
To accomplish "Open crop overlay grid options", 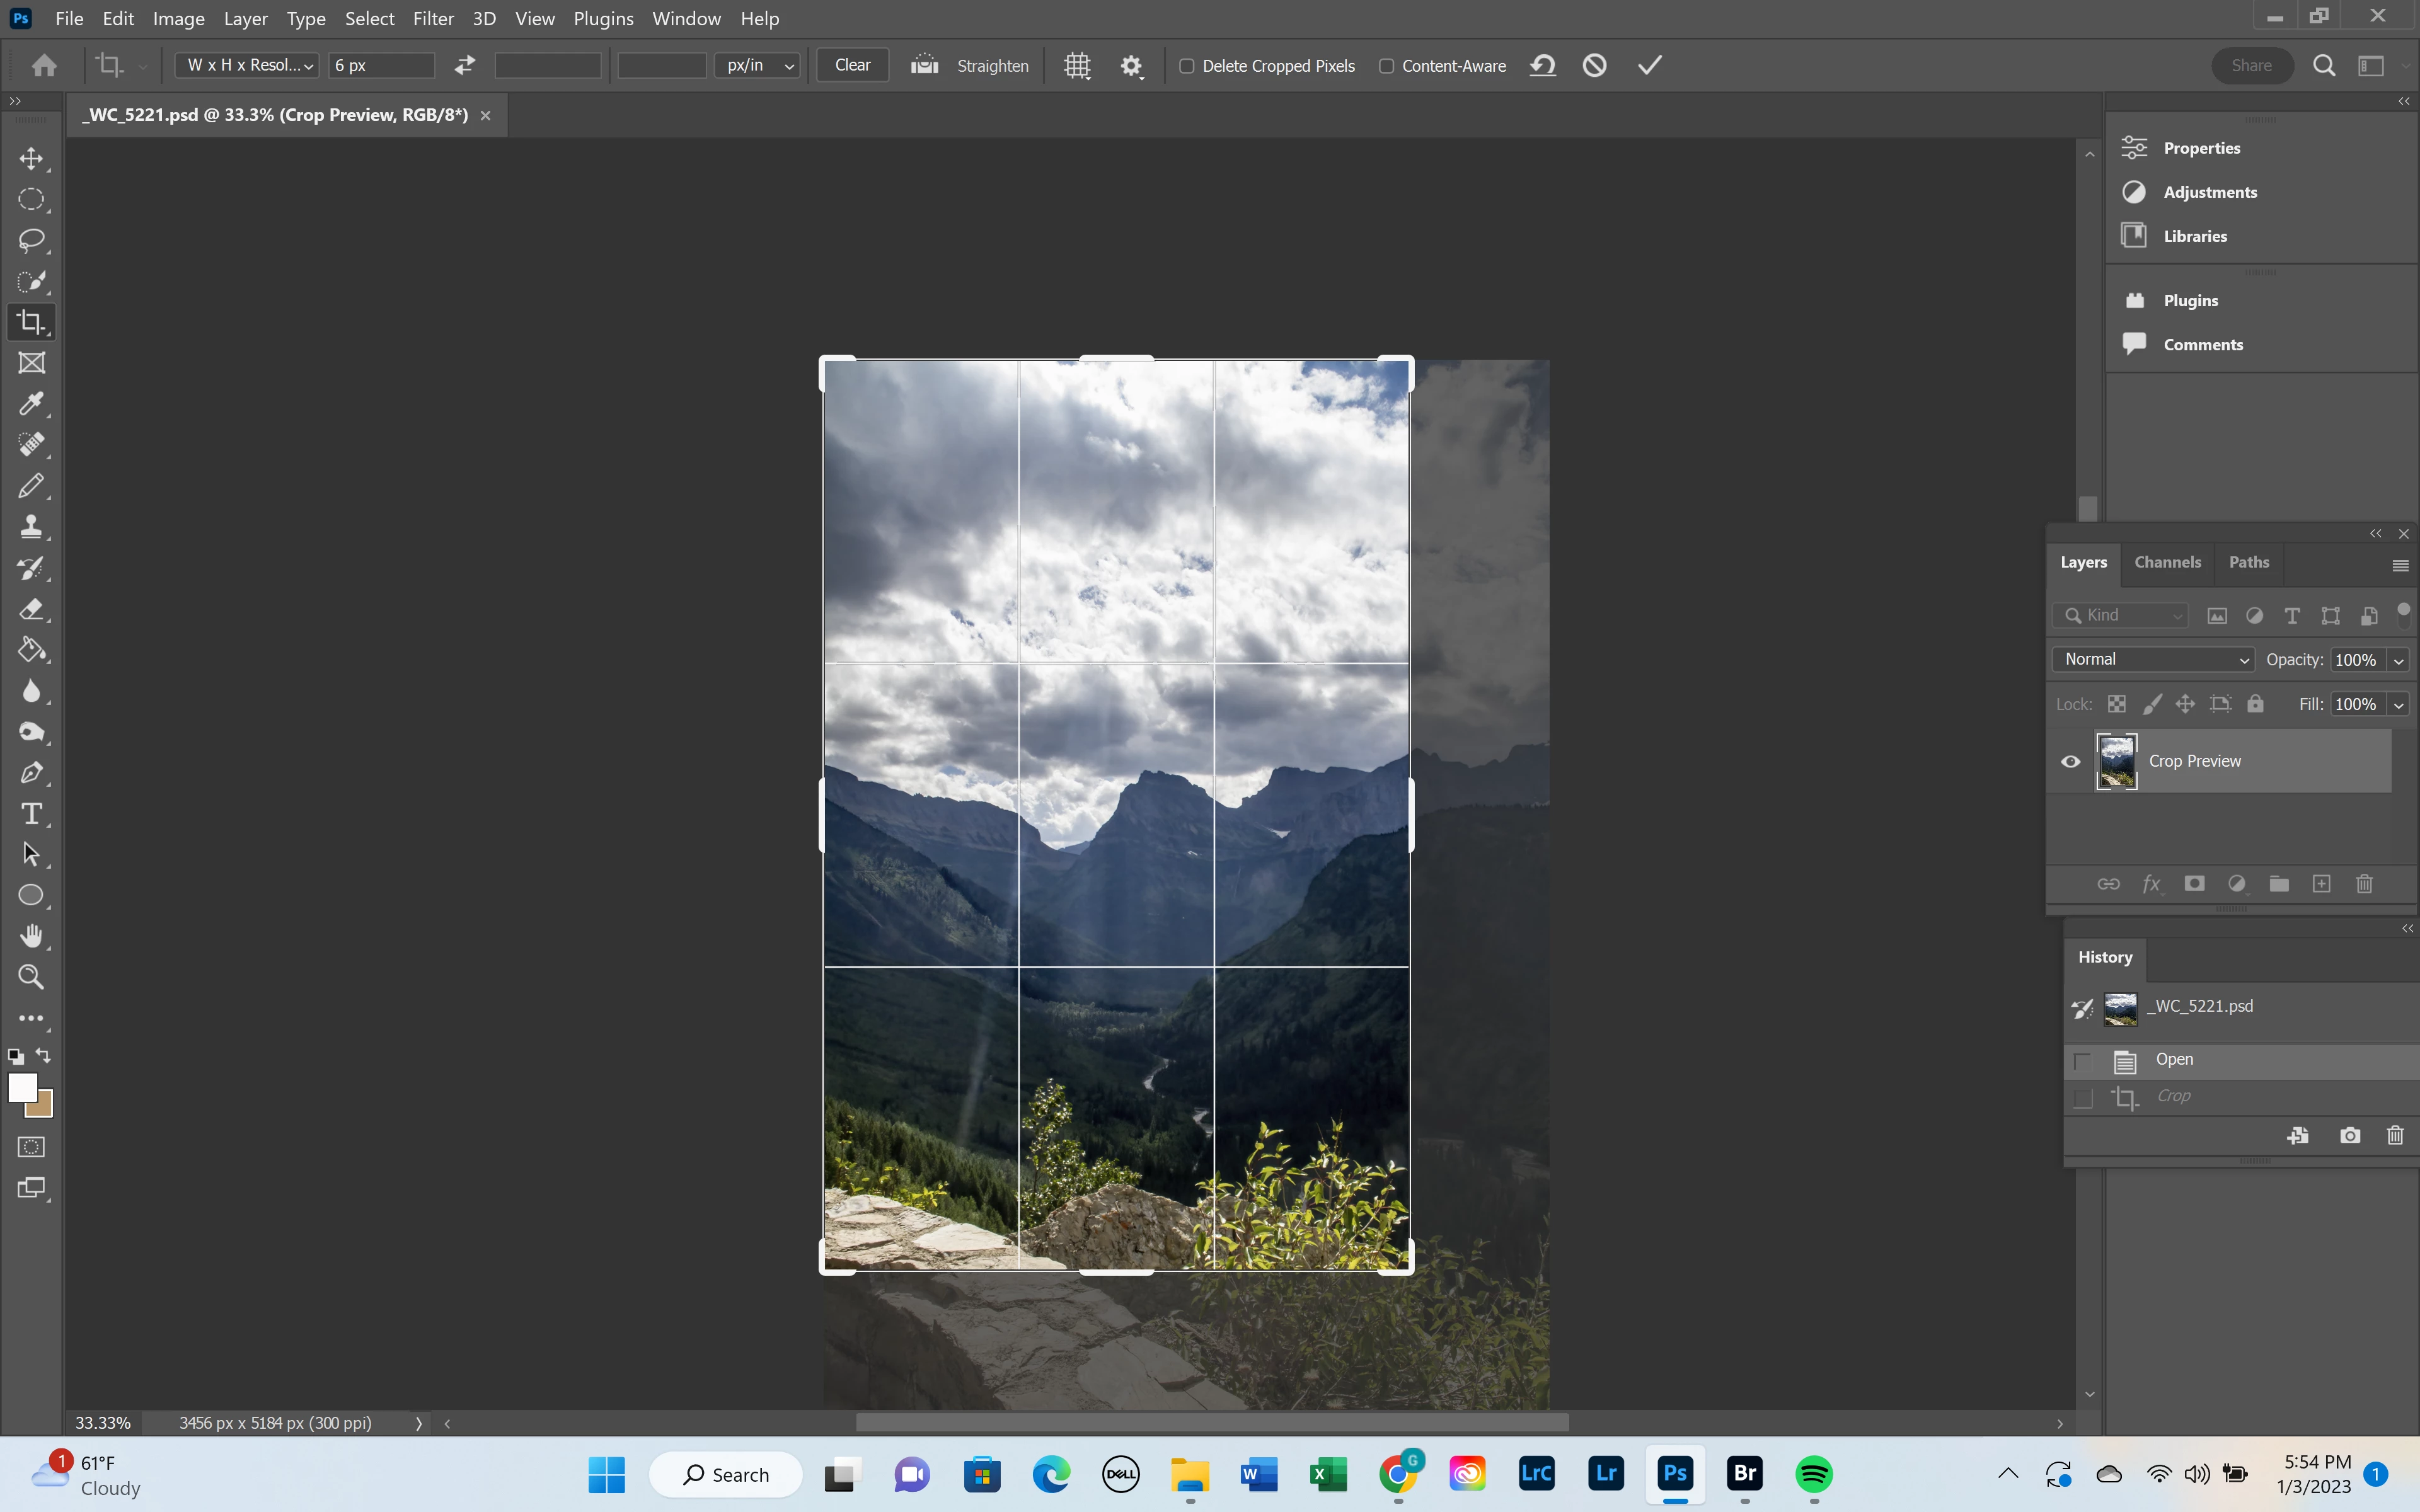I will [1077, 66].
